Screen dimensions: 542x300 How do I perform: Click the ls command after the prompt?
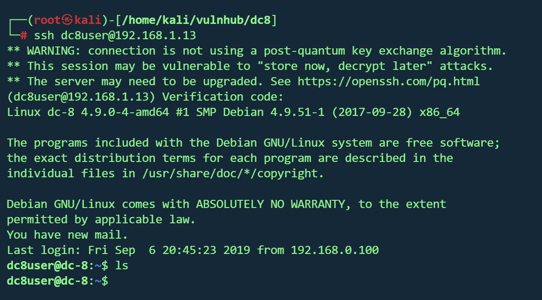pos(122,266)
